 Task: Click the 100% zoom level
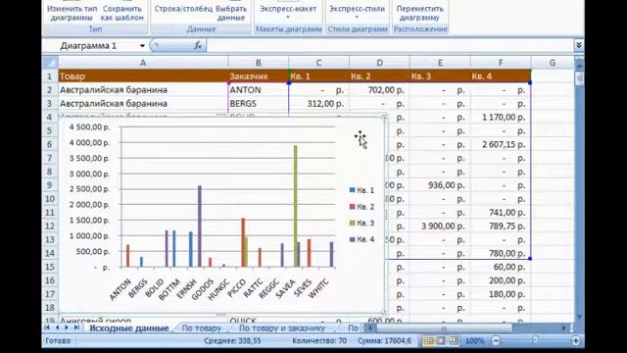(474, 341)
